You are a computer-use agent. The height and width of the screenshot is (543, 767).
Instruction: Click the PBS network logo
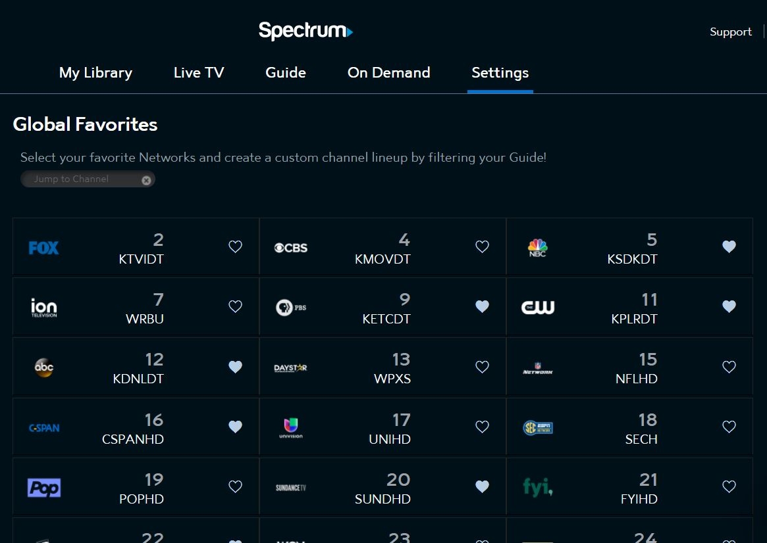(290, 307)
